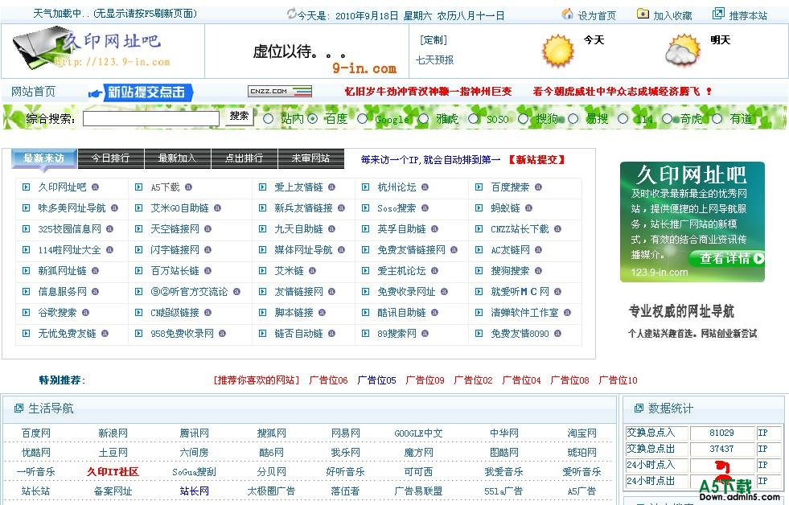Click the arrow icon before 爱上友情链

263,187
